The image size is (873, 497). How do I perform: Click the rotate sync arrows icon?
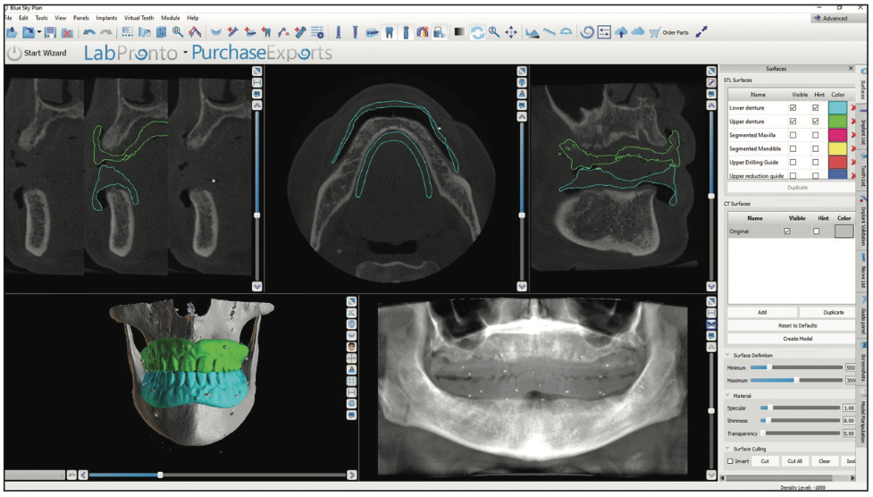click(x=477, y=32)
